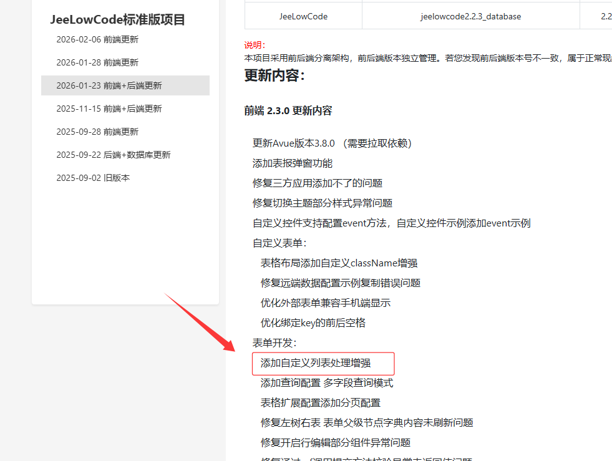
Task: Select the 2026-01-28 前端更新 sidebar item
Action: coord(97,62)
